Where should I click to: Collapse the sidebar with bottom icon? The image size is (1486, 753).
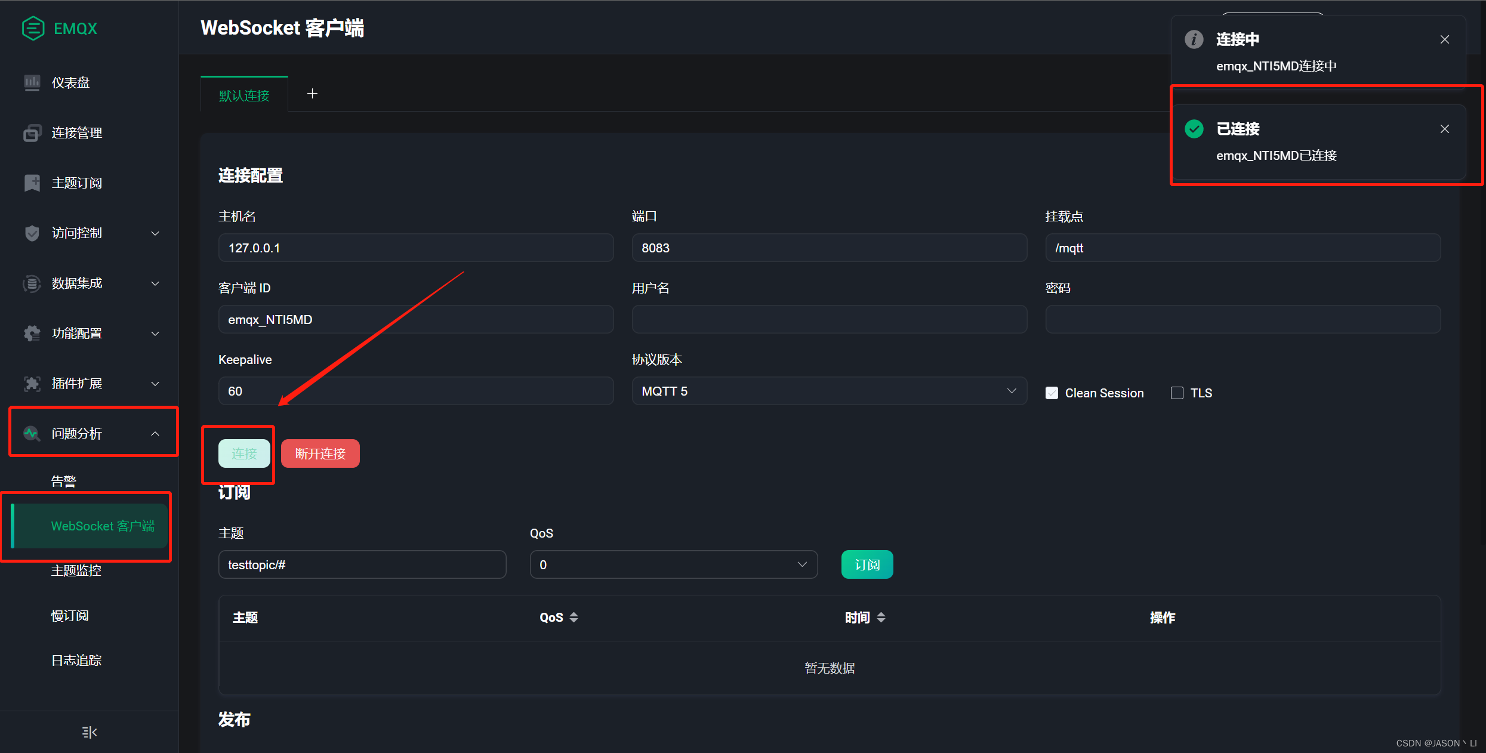pyautogui.click(x=90, y=732)
